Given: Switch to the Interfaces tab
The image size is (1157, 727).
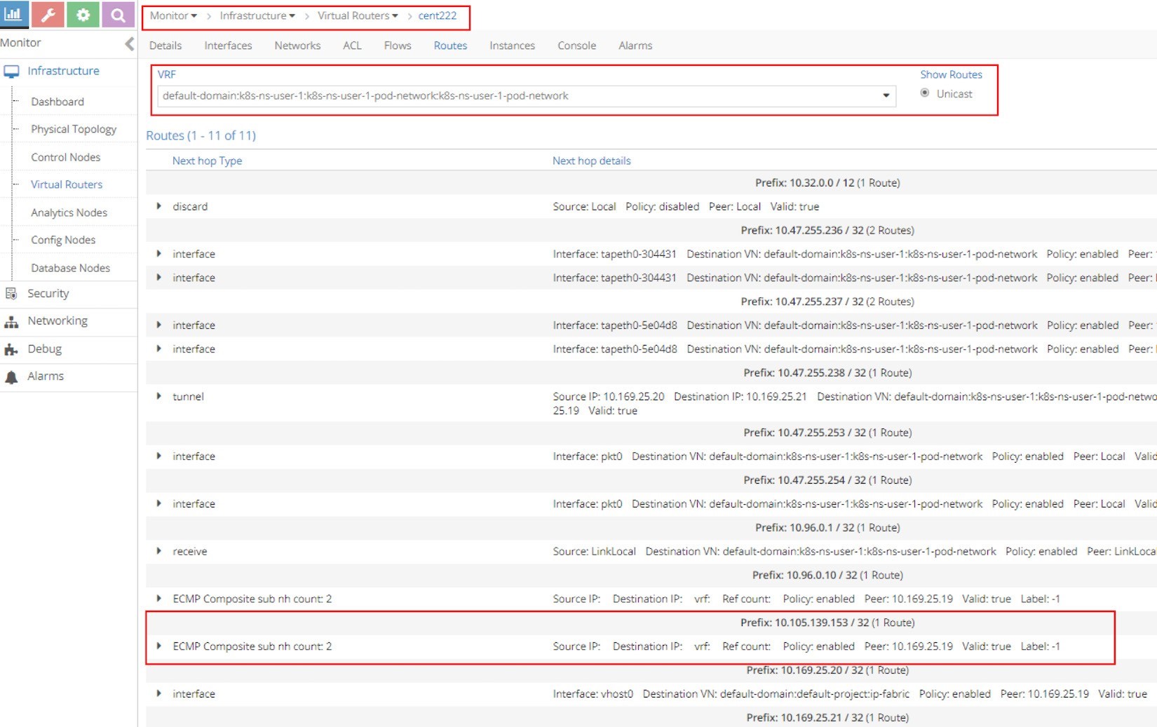Looking at the screenshot, I should click(228, 46).
